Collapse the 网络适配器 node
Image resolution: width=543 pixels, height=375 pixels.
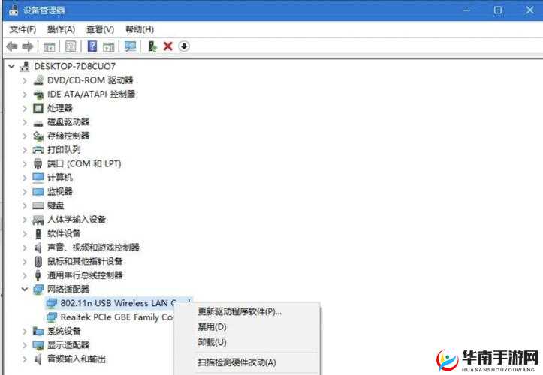(x=25, y=289)
